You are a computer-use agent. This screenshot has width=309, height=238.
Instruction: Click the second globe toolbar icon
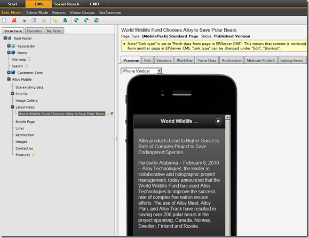(x=86, y=20)
